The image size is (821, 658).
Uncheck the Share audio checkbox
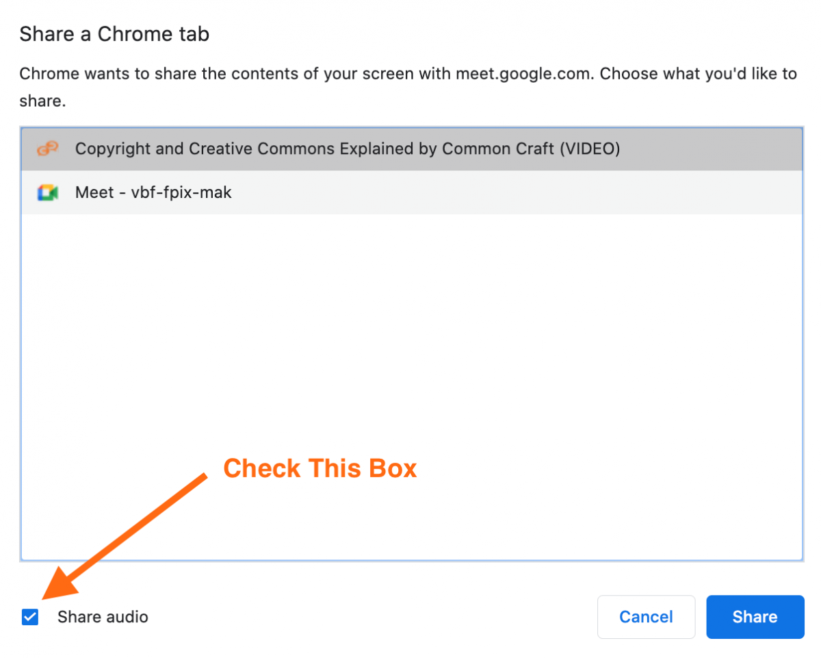[29, 617]
